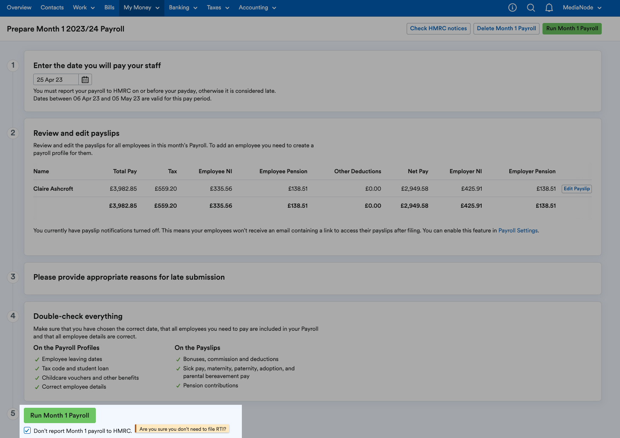The width and height of the screenshot is (620, 438).
Task: Click 'Correct employee details' checklist item
Action: pos(74,387)
